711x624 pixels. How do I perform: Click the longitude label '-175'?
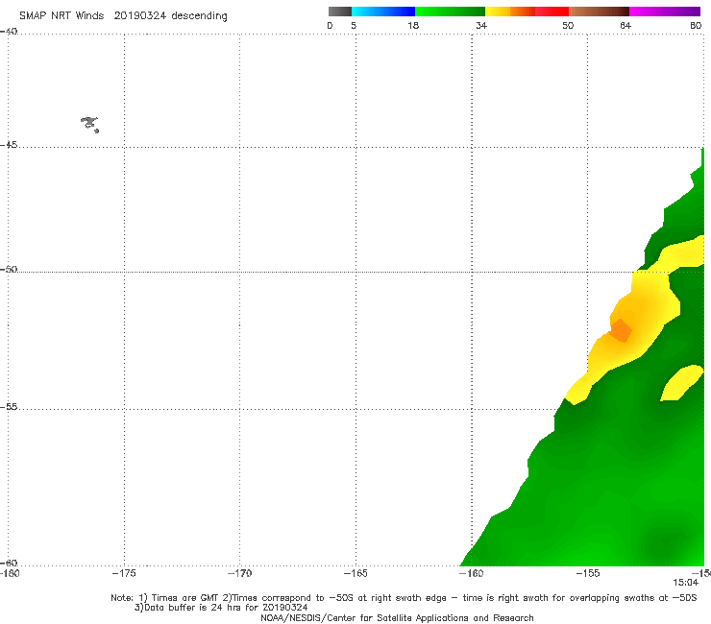click(x=124, y=573)
